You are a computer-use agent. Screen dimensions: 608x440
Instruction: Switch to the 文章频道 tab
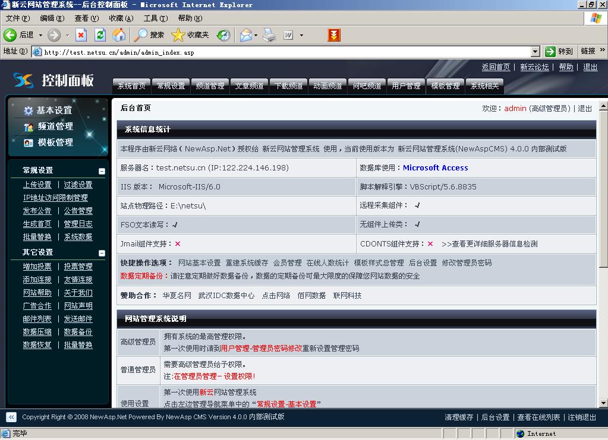pos(250,86)
